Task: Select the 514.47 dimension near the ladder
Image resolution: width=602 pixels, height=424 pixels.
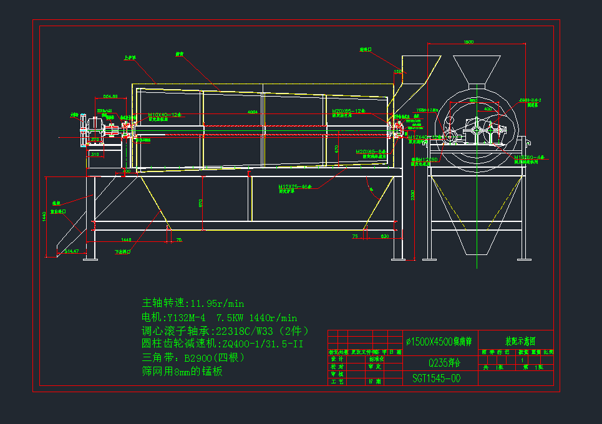Action: (72, 251)
